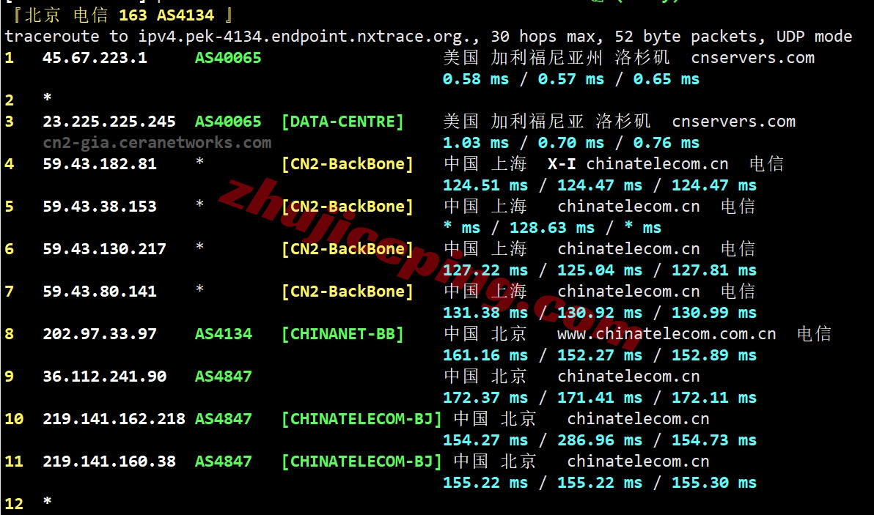The height and width of the screenshot is (515, 874).
Task: Select the hostname ipv4.pek-4134.endpoint.nxtrace.org.
Action: coord(306,37)
